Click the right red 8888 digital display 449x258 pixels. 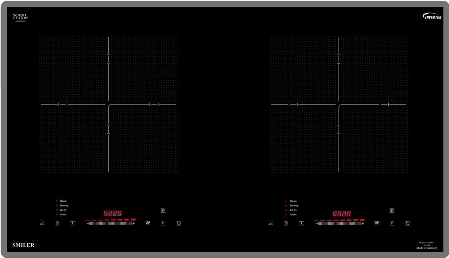click(341, 213)
